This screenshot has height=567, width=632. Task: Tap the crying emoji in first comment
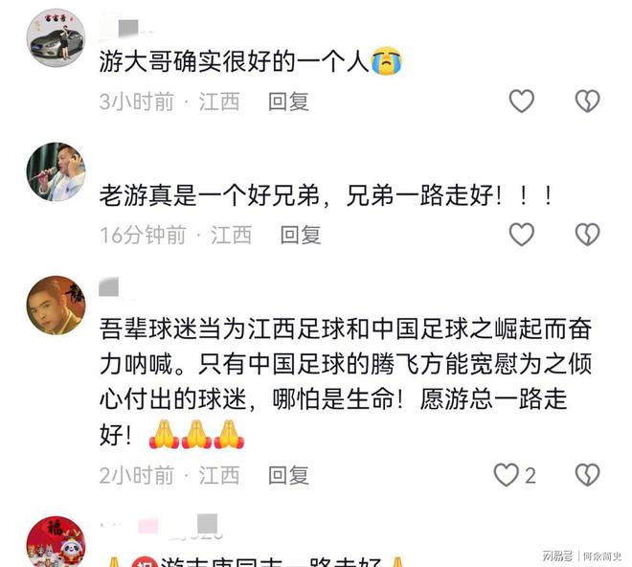(386, 61)
